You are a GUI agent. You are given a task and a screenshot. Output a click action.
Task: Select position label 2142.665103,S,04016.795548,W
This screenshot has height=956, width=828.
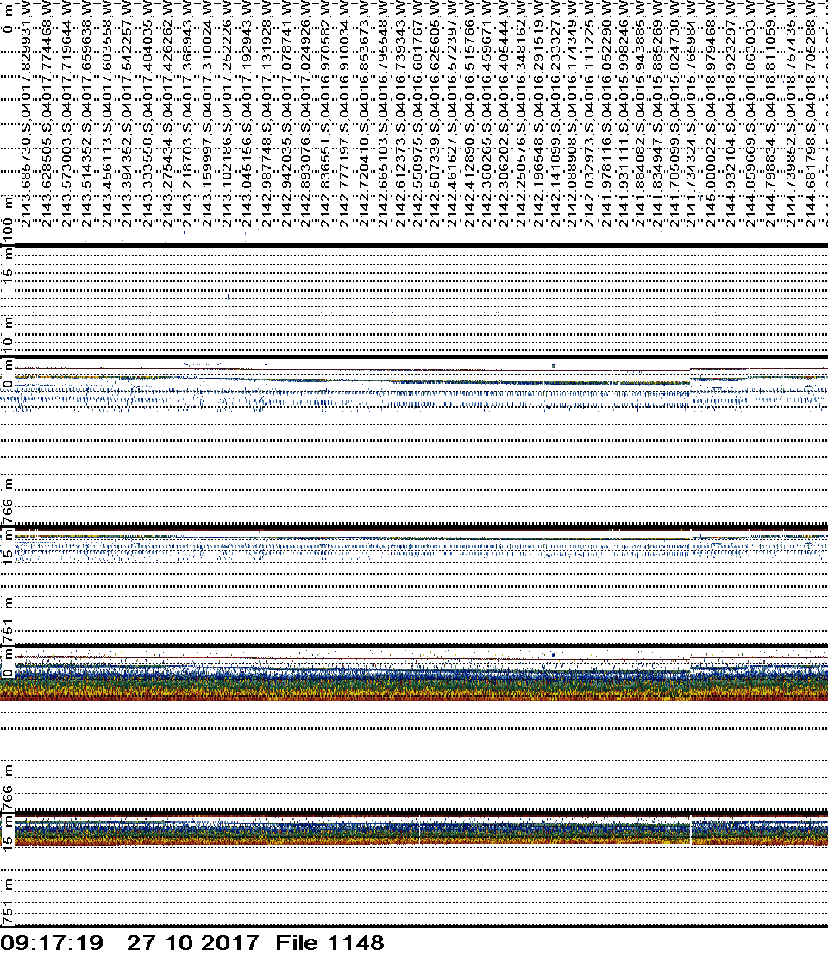382,113
